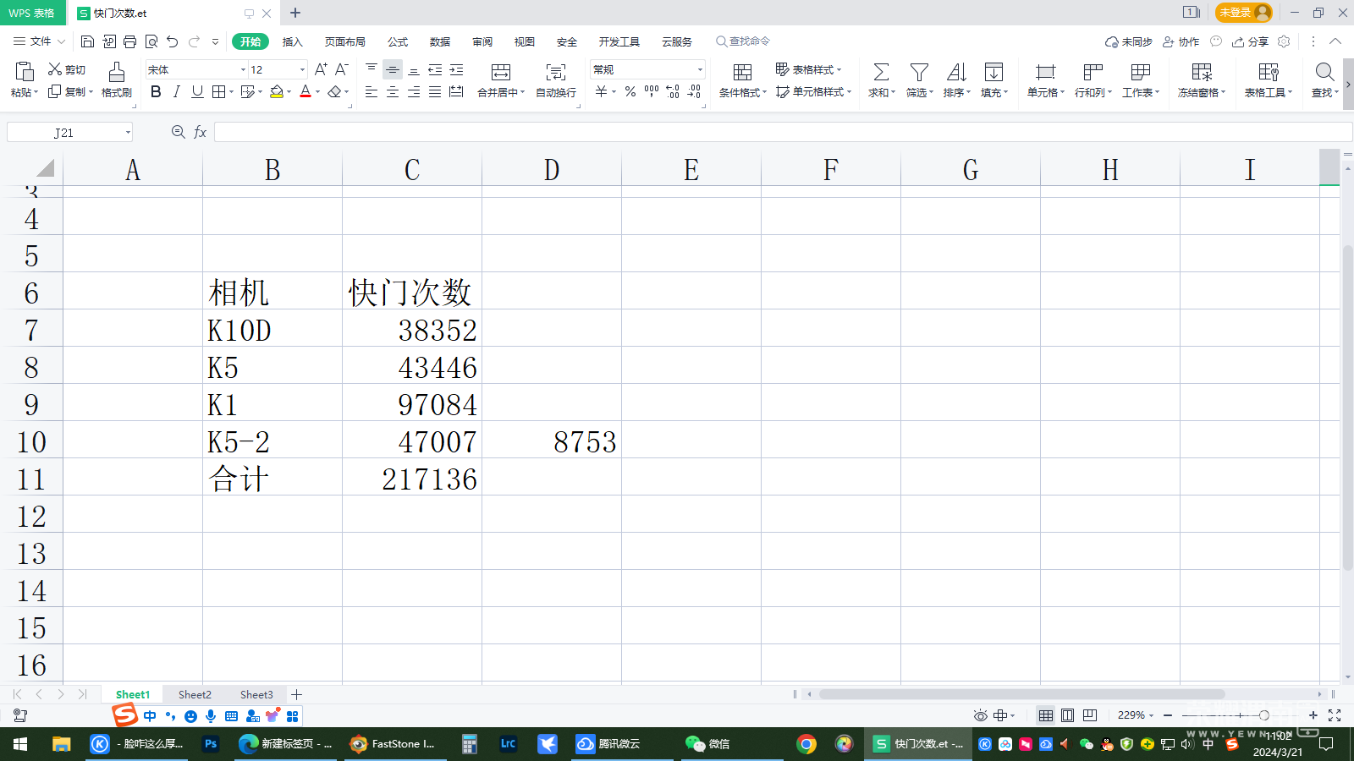Toggle underline formatting
Viewport: 1354px width, 761px height.
(x=197, y=92)
